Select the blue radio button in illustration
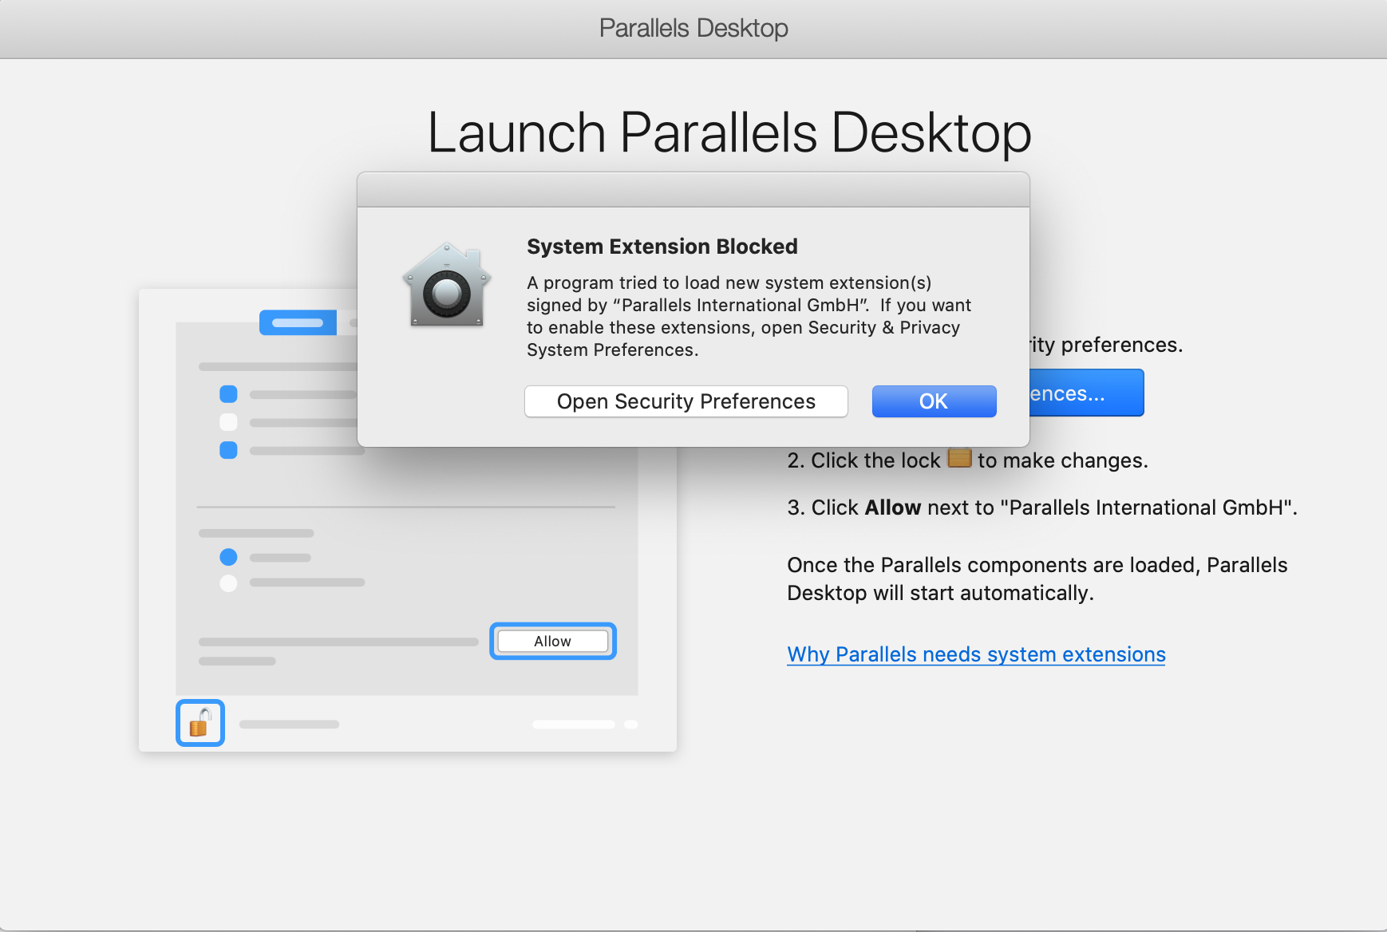 (x=228, y=557)
